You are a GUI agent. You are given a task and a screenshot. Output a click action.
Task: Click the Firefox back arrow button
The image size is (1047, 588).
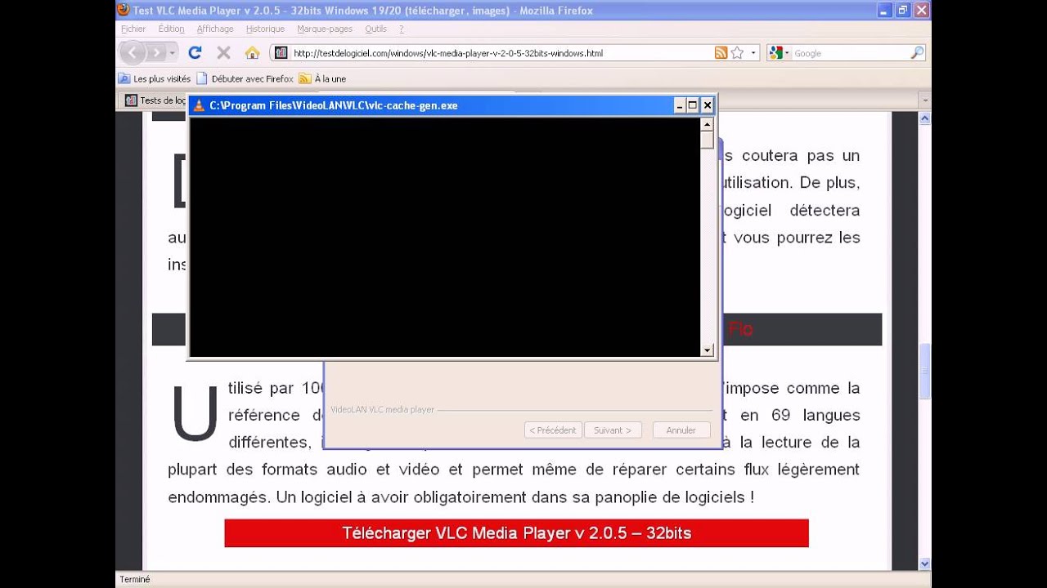pos(133,53)
